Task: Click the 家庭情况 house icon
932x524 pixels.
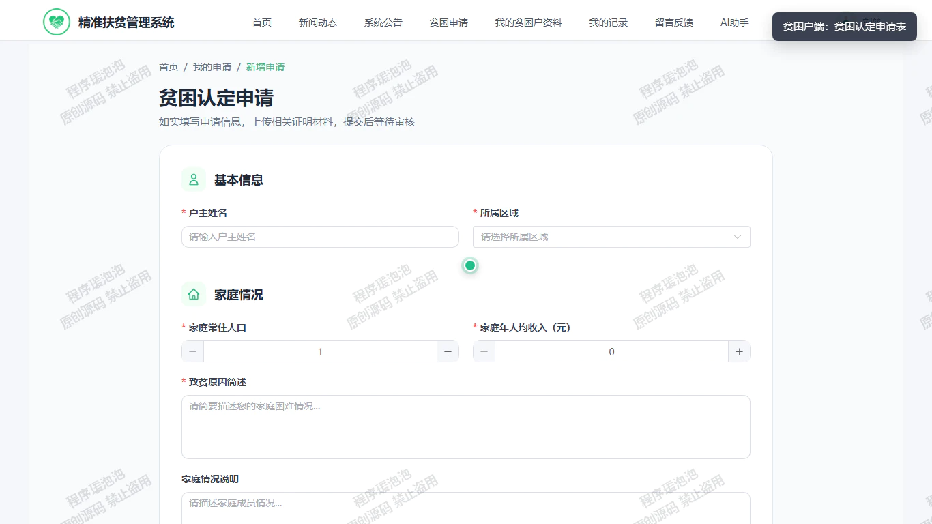Action: tap(194, 295)
